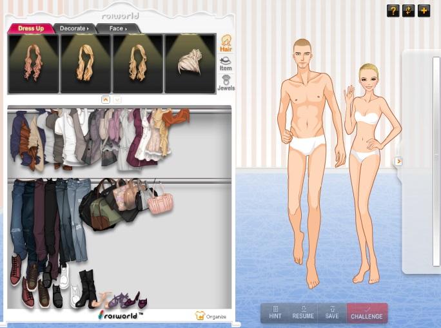Open the Face tab

[x=118, y=28]
